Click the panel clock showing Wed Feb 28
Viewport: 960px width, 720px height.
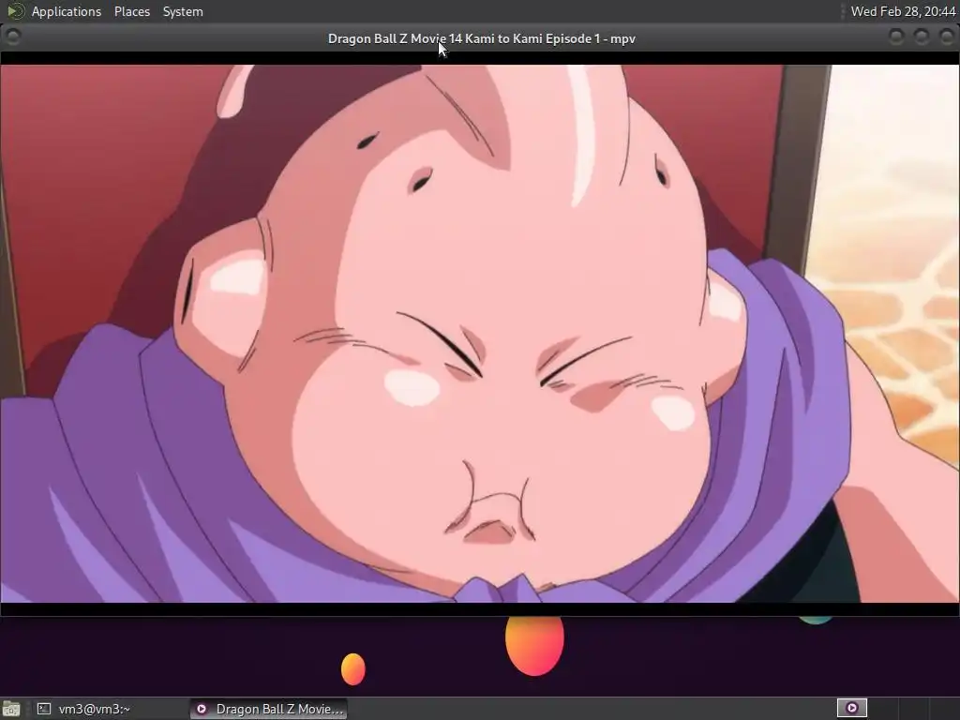tap(903, 11)
